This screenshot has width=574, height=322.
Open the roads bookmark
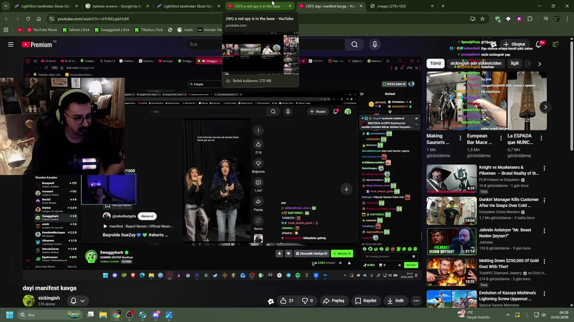pyautogui.click(x=185, y=30)
